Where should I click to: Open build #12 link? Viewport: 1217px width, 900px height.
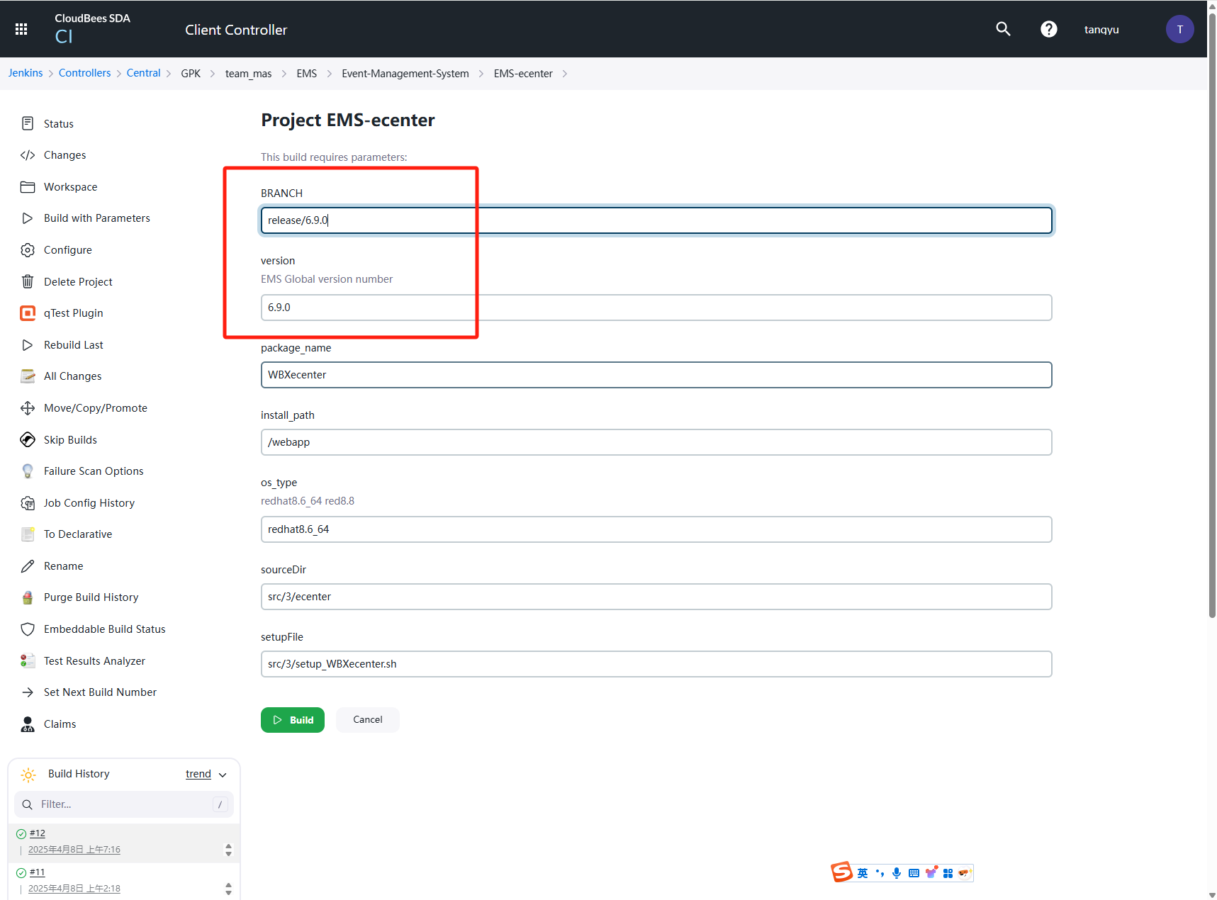click(x=38, y=833)
